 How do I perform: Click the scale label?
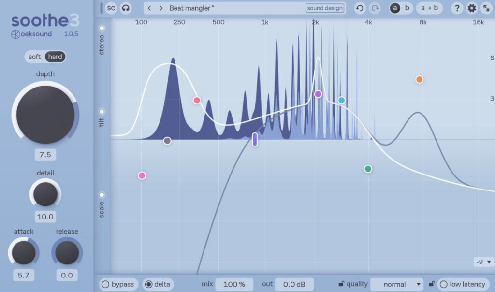[x=102, y=210]
